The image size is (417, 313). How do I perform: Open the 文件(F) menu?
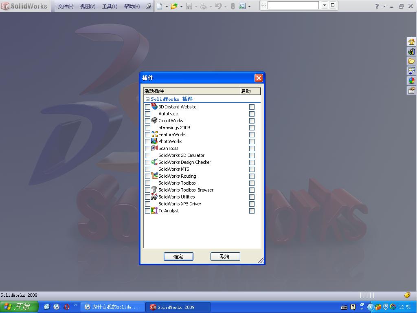[66, 6]
